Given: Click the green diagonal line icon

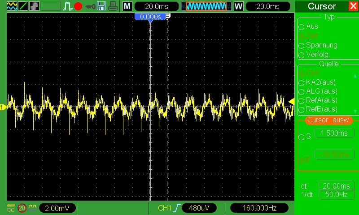Looking at the screenshot, I should (x=23, y=6).
